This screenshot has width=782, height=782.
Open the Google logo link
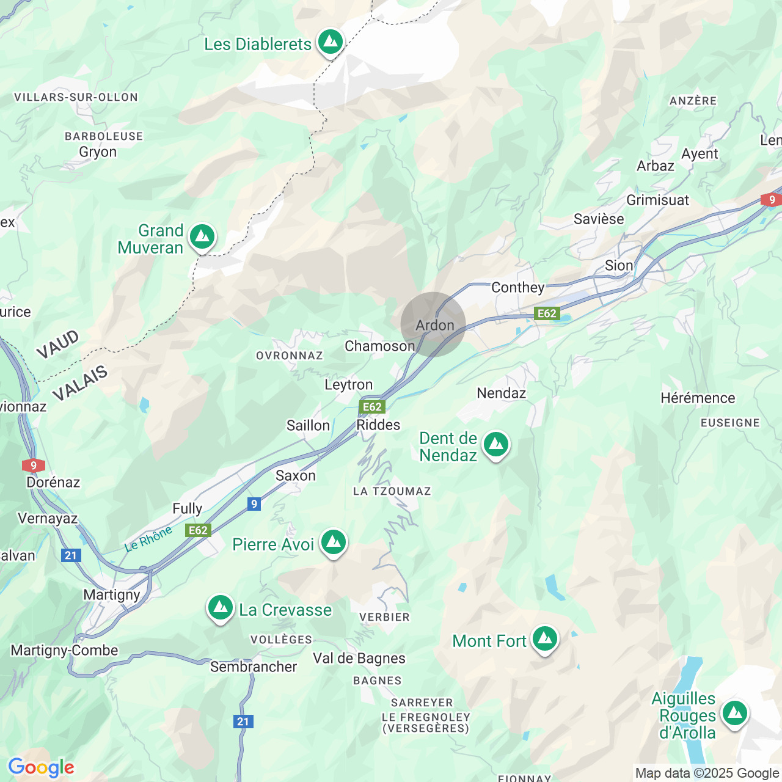(41, 767)
